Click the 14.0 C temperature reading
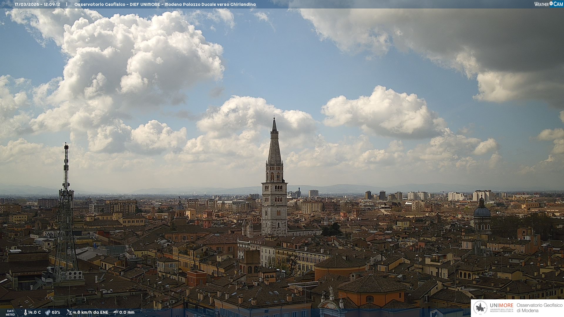The image size is (564, 317). (x=34, y=313)
